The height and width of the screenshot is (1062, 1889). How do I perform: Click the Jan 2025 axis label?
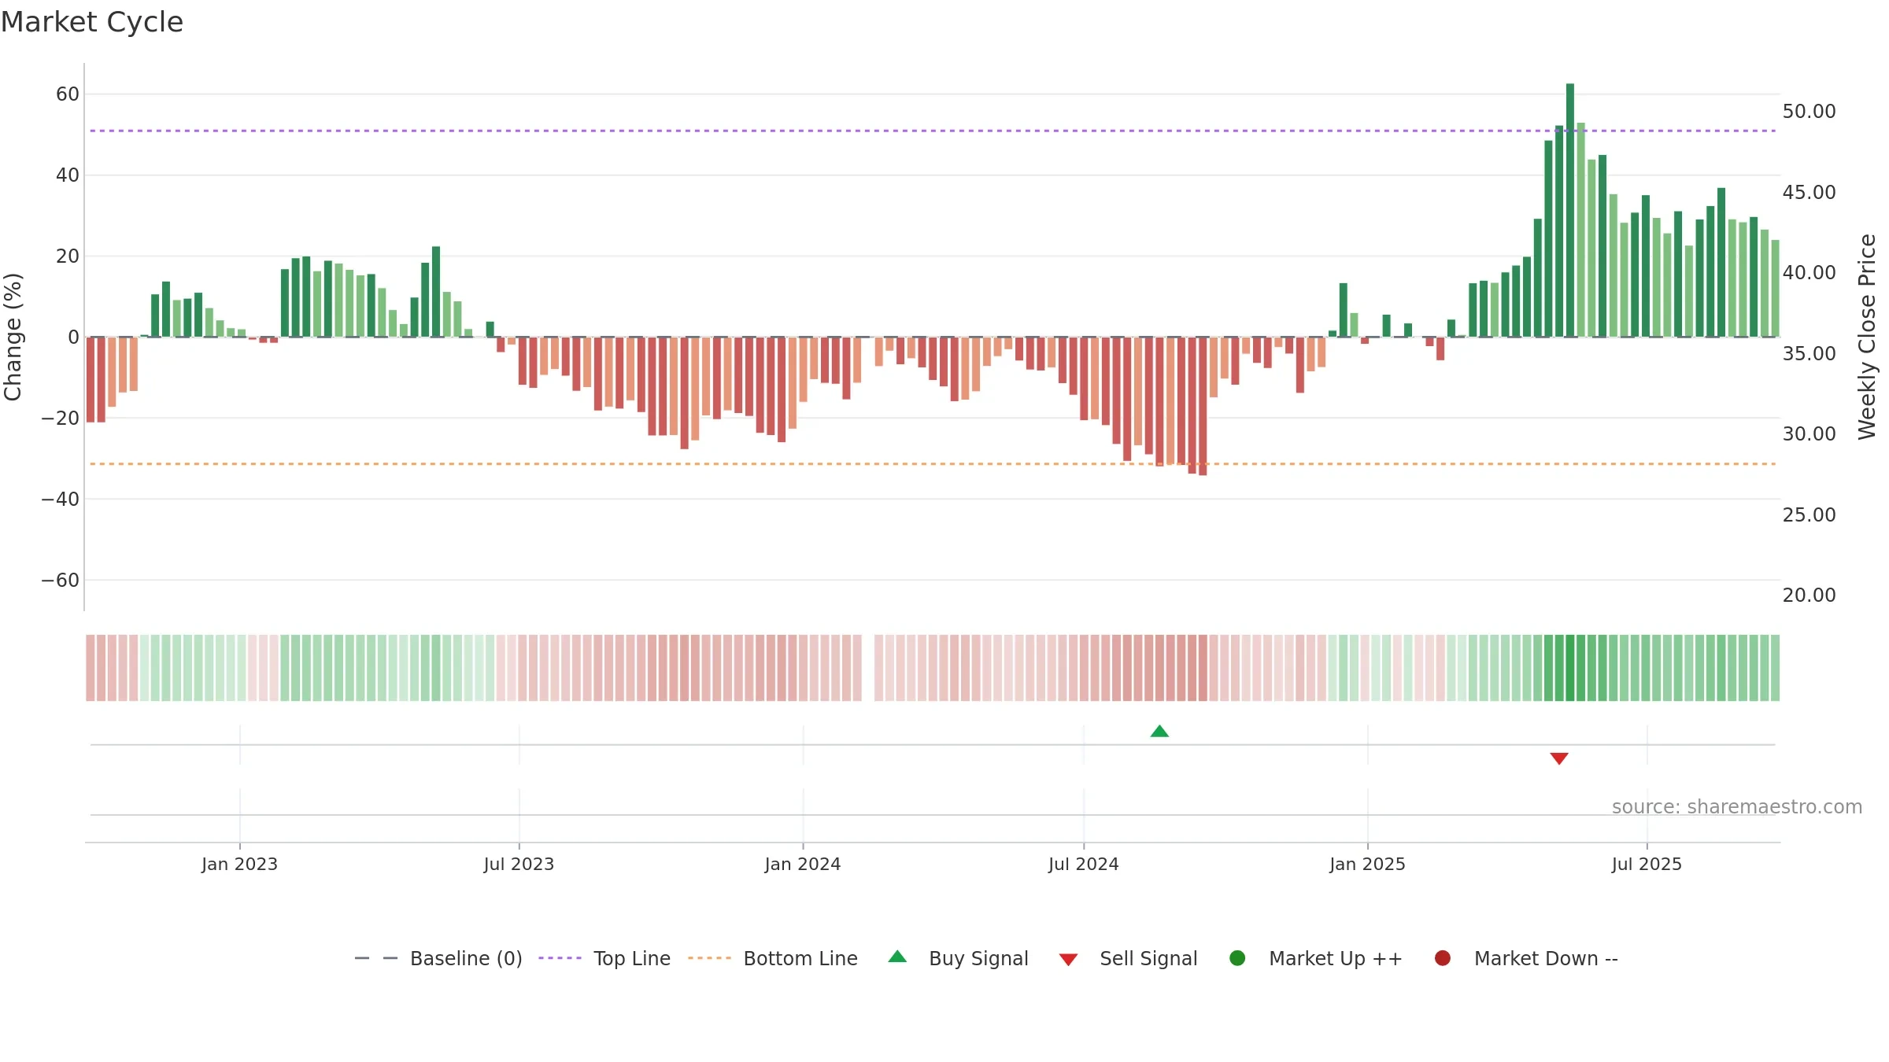pyautogui.click(x=1367, y=864)
